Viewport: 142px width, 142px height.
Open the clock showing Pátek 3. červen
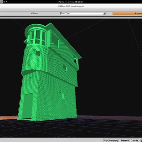tap(71, 2)
